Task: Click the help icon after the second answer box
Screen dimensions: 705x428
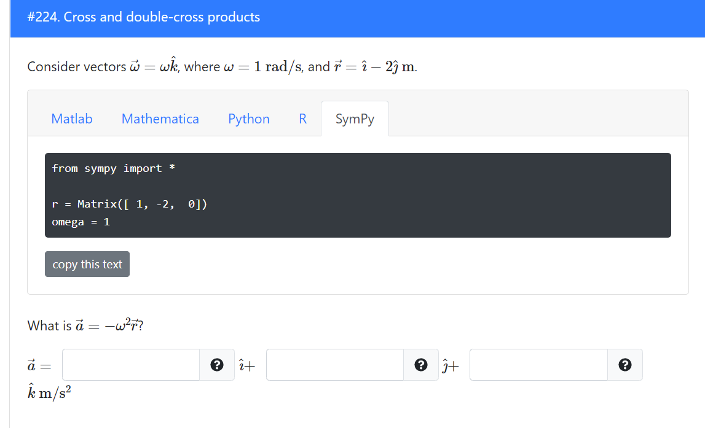Action: (x=421, y=365)
